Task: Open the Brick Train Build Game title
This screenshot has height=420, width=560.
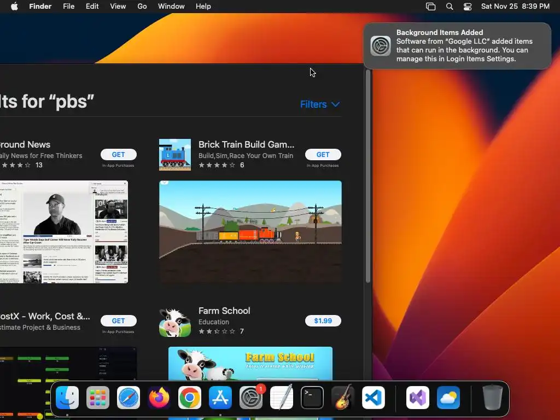Action: [247, 144]
